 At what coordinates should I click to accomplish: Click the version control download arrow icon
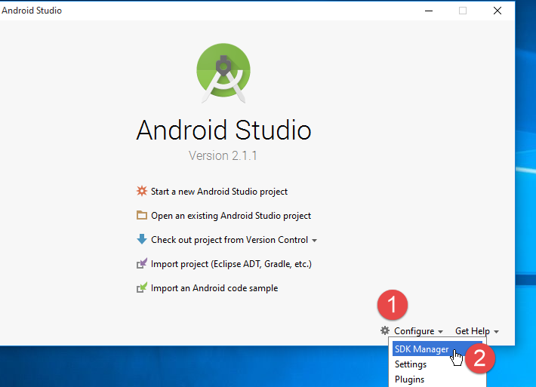(141, 240)
